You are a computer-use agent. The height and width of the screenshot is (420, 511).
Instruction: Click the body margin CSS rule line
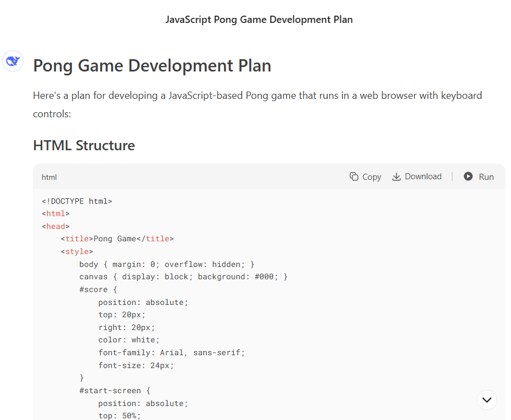(166, 264)
